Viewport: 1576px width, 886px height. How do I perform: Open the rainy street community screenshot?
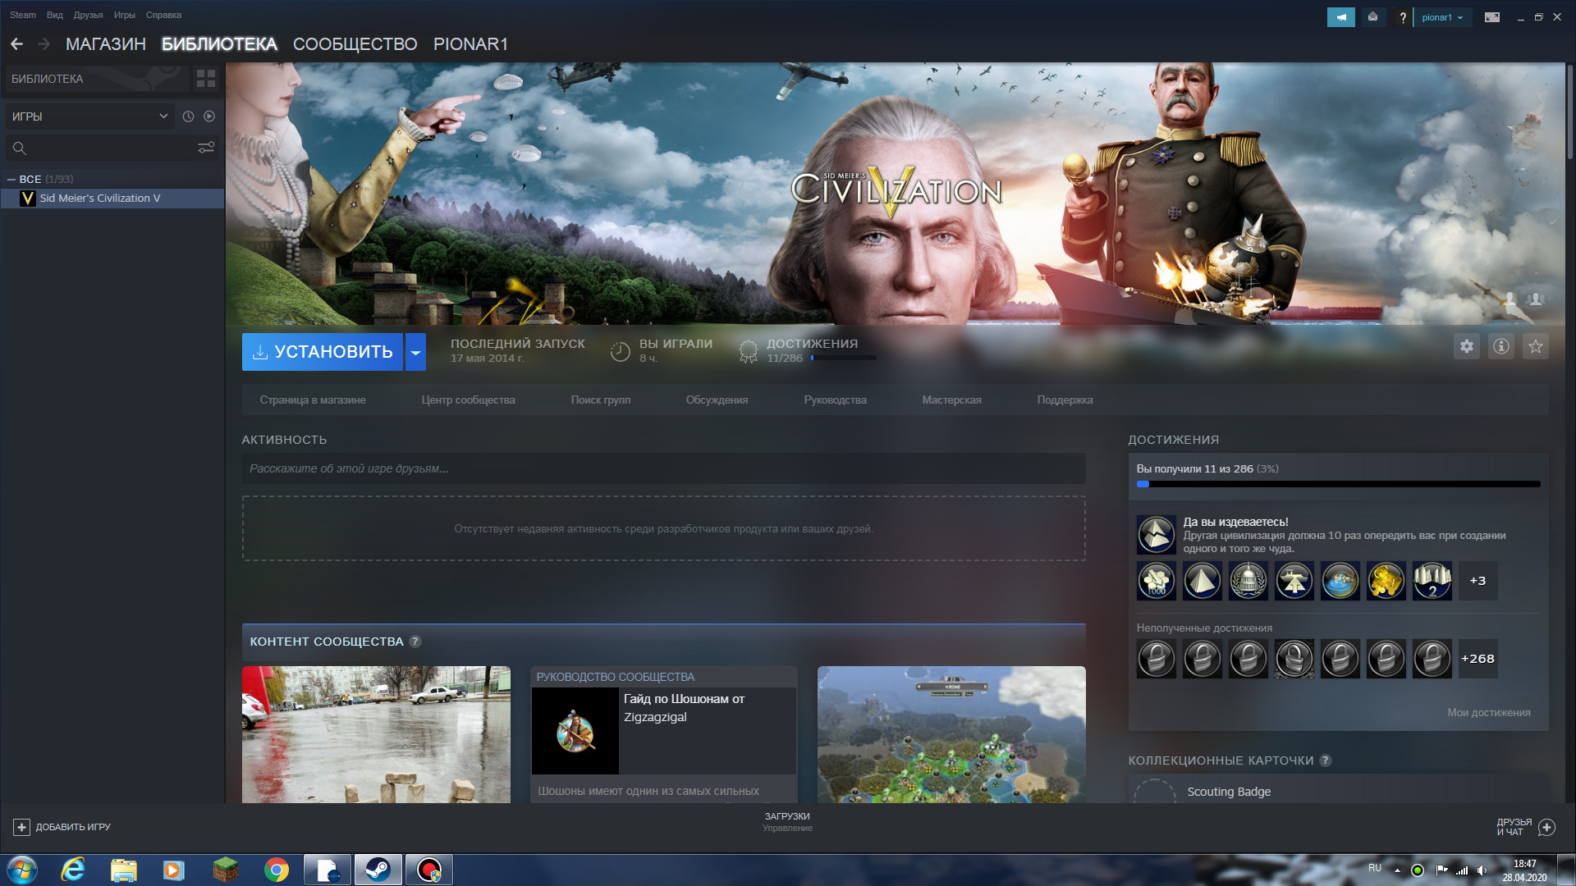click(x=376, y=734)
